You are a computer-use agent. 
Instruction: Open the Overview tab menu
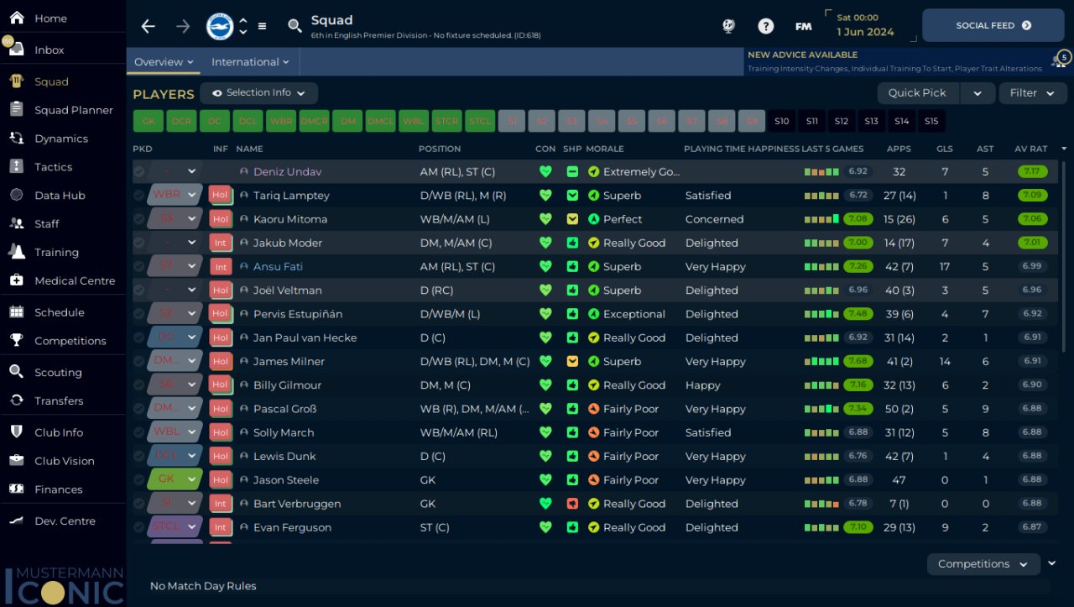(x=164, y=62)
